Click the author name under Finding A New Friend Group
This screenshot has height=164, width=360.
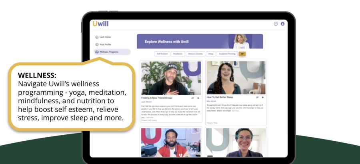tap(146, 102)
